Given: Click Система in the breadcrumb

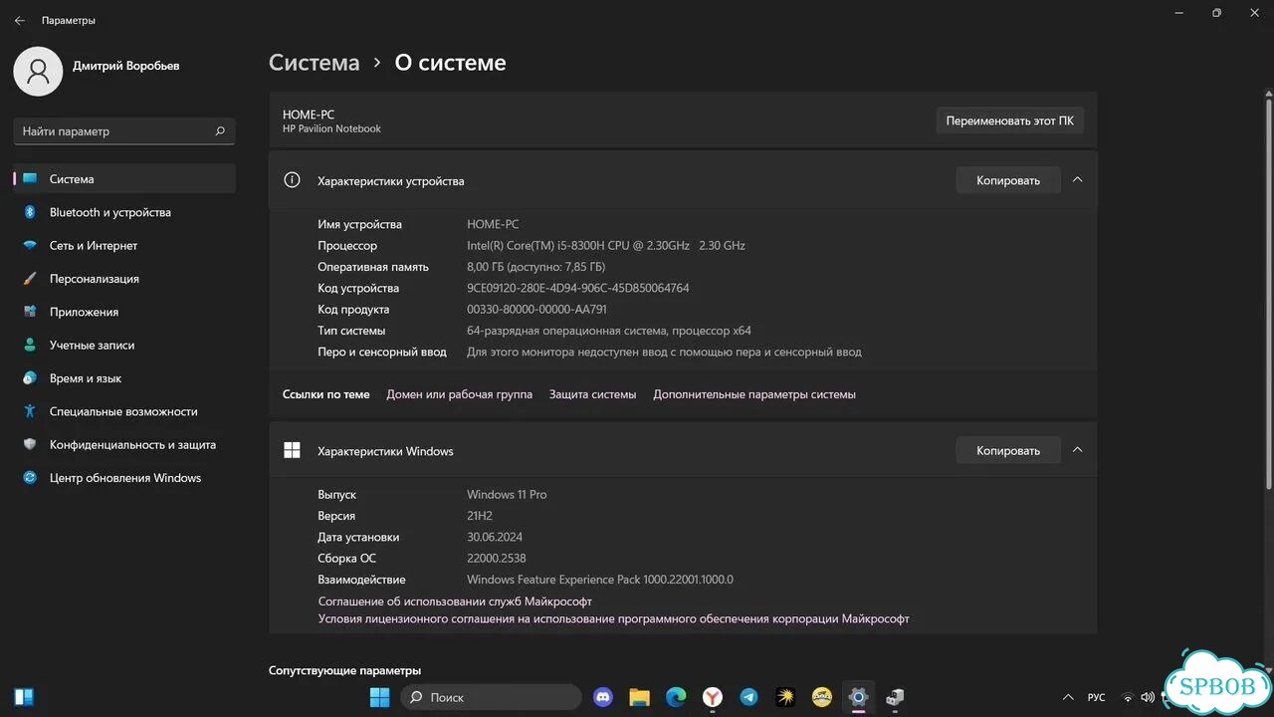Looking at the screenshot, I should click(x=314, y=63).
